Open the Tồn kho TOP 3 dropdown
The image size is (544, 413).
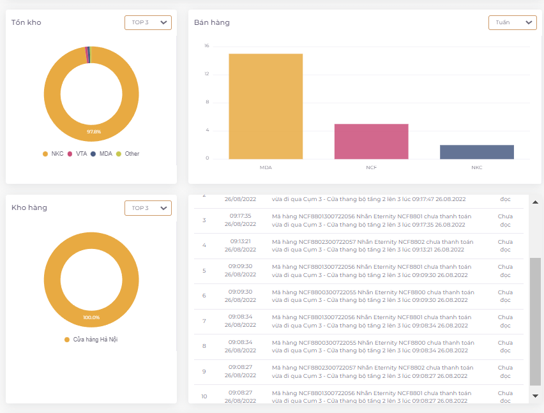147,23
